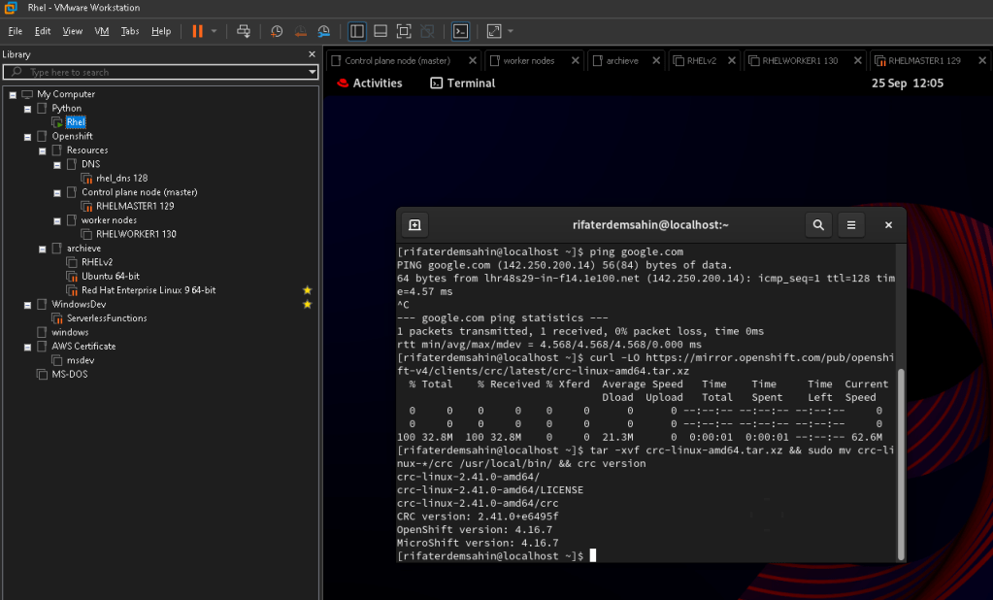Image resolution: width=993 pixels, height=600 pixels.
Task: Switch to RHELv2 tab
Action: [x=701, y=61]
